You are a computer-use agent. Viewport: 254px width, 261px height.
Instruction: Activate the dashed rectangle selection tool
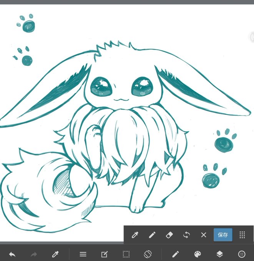(126, 254)
